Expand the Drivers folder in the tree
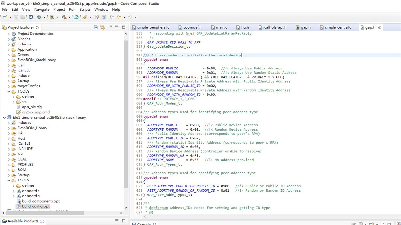Image resolution: width=401 pixels, height=225 pixels. click(9, 55)
